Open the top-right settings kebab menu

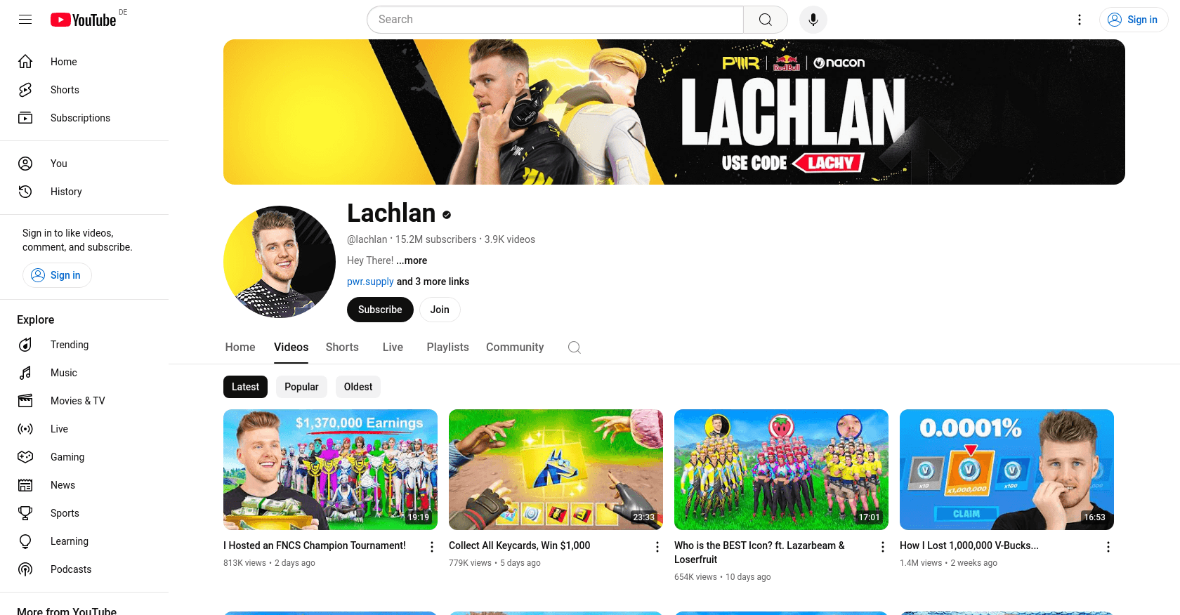point(1080,20)
